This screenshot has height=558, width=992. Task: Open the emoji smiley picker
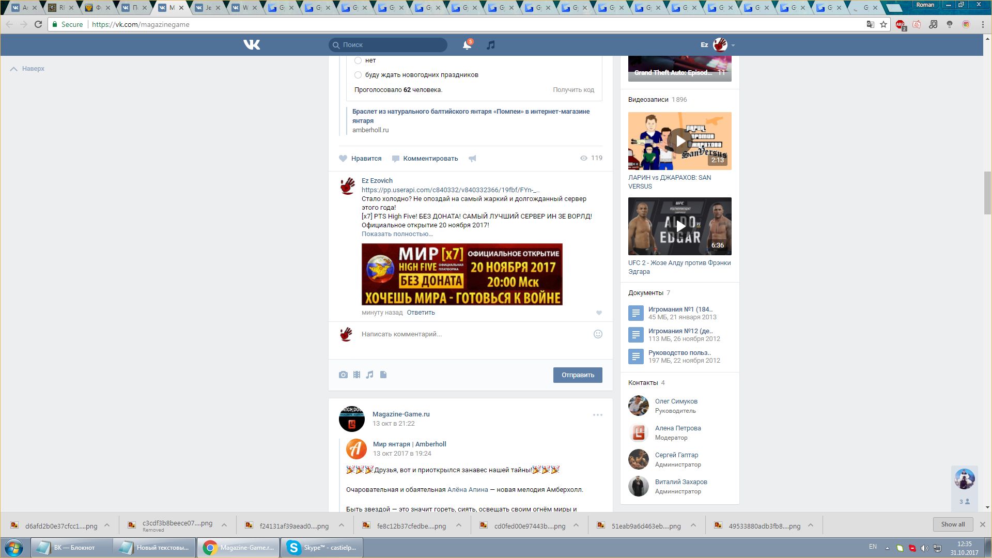coord(598,334)
